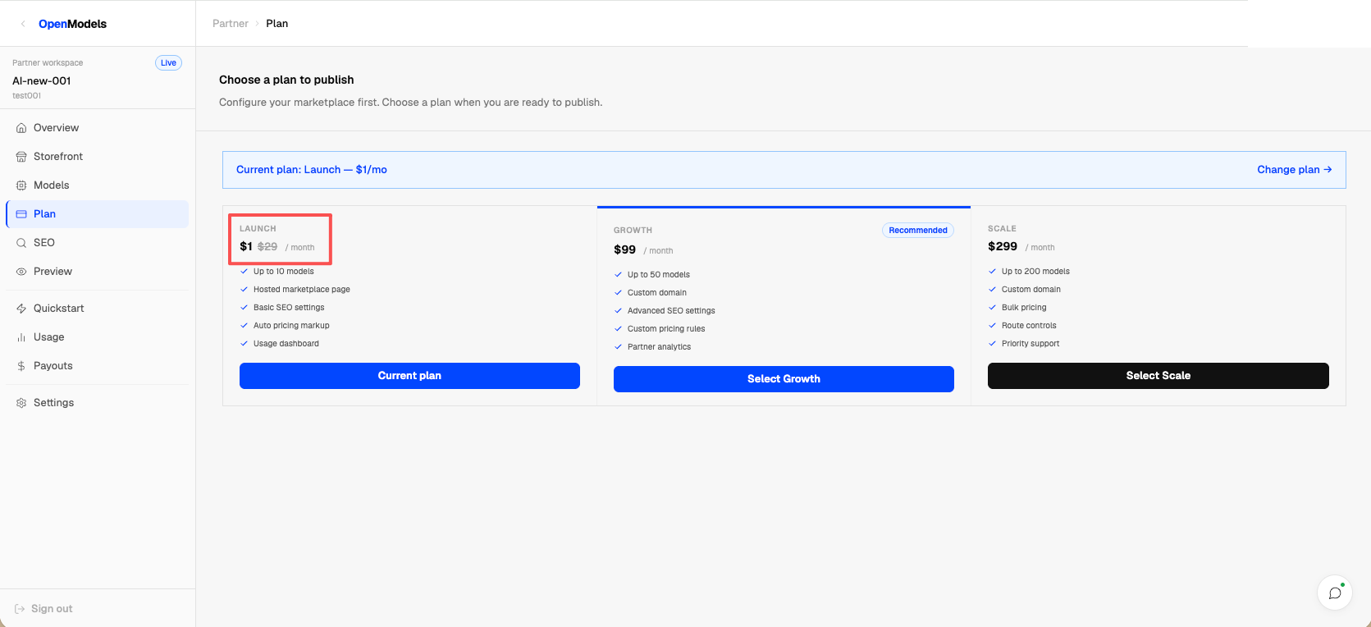This screenshot has height=627, width=1371.
Task: Click the checkmark beside 'Custom domain' in Scale
Action: (993, 290)
